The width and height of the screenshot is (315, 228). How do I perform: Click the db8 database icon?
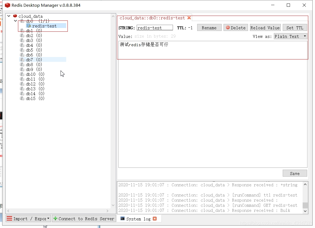click(22, 65)
